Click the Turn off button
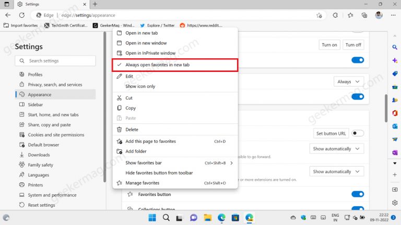Viewport: 401px width, 225px height. 353,45
